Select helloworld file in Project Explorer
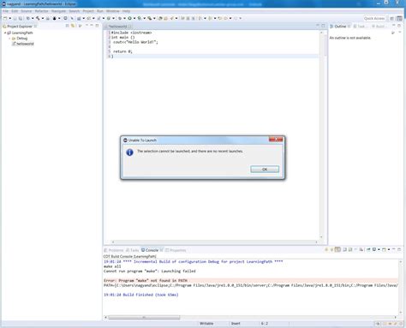This screenshot has height=328, width=406. [x=22, y=44]
